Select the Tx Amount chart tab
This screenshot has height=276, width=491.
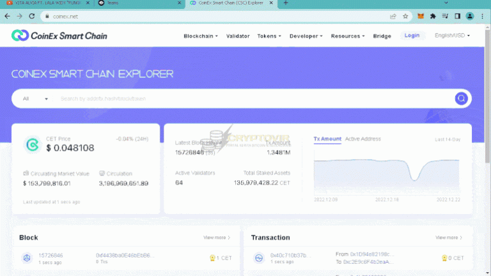pos(327,139)
